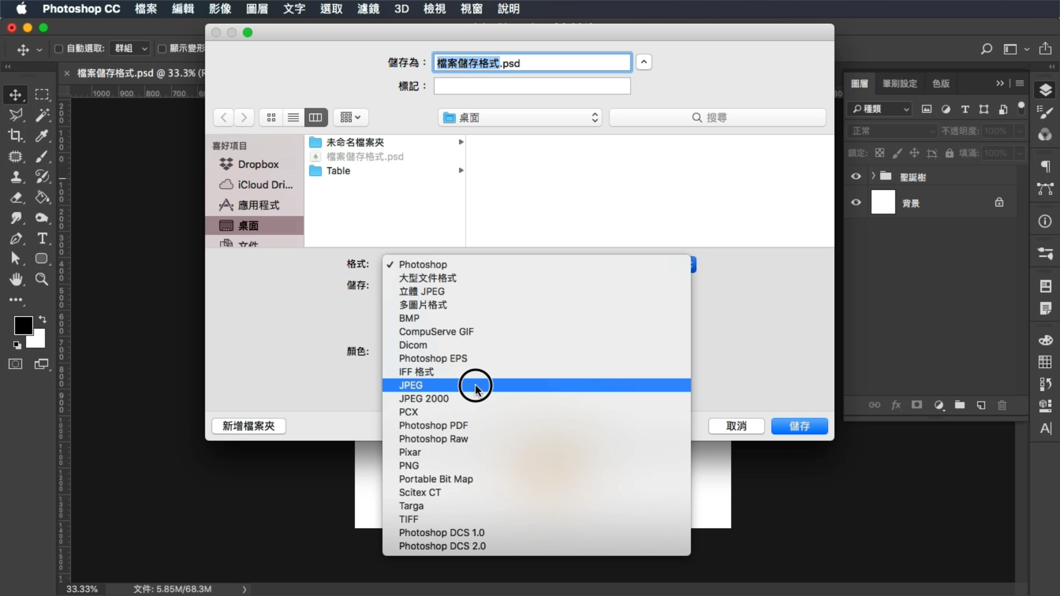This screenshot has height=596, width=1060.
Task: Choose PNG from the format list
Action: (x=536, y=466)
